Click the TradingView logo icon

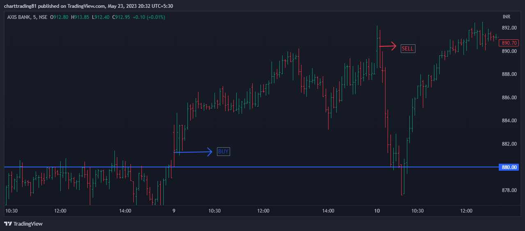pyautogui.click(x=8, y=224)
